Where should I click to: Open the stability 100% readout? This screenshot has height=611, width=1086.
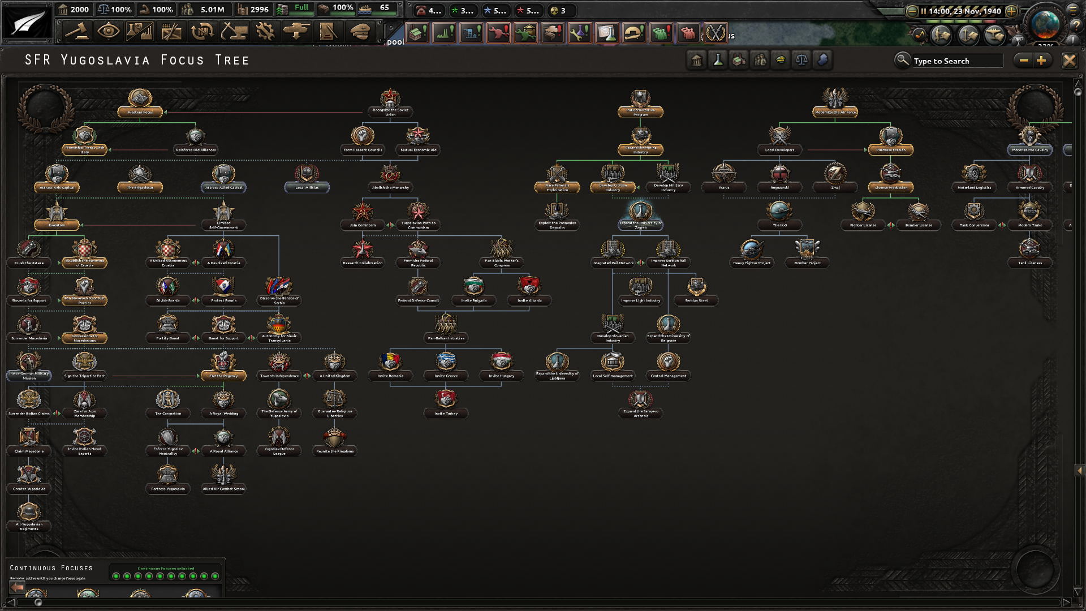tap(115, 10)
